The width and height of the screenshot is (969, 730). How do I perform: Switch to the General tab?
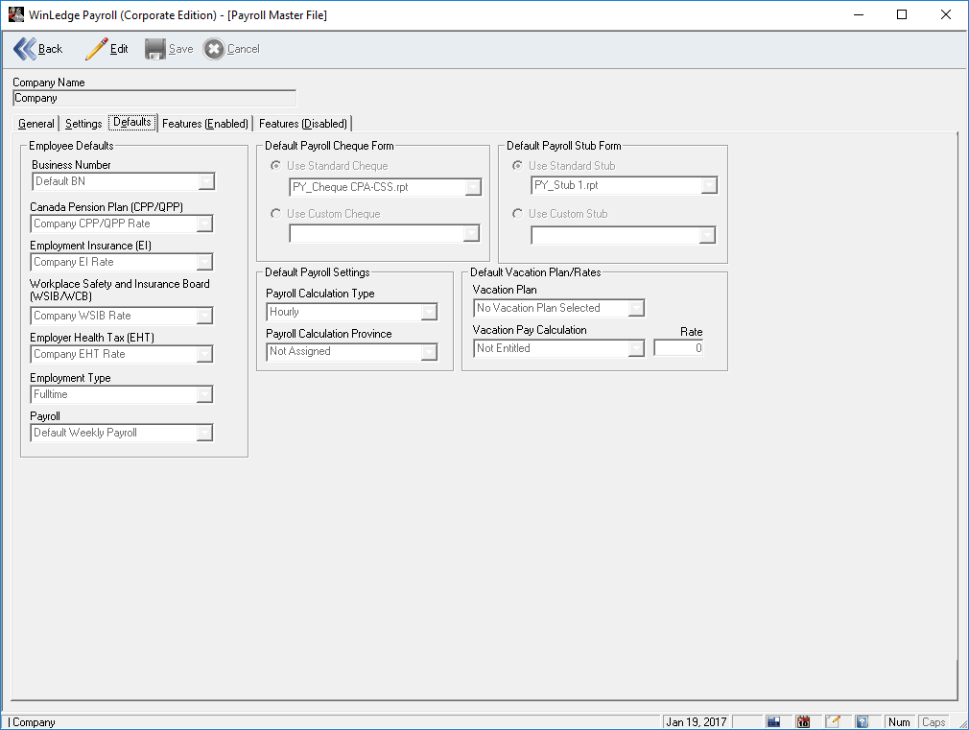pos(36,124)
